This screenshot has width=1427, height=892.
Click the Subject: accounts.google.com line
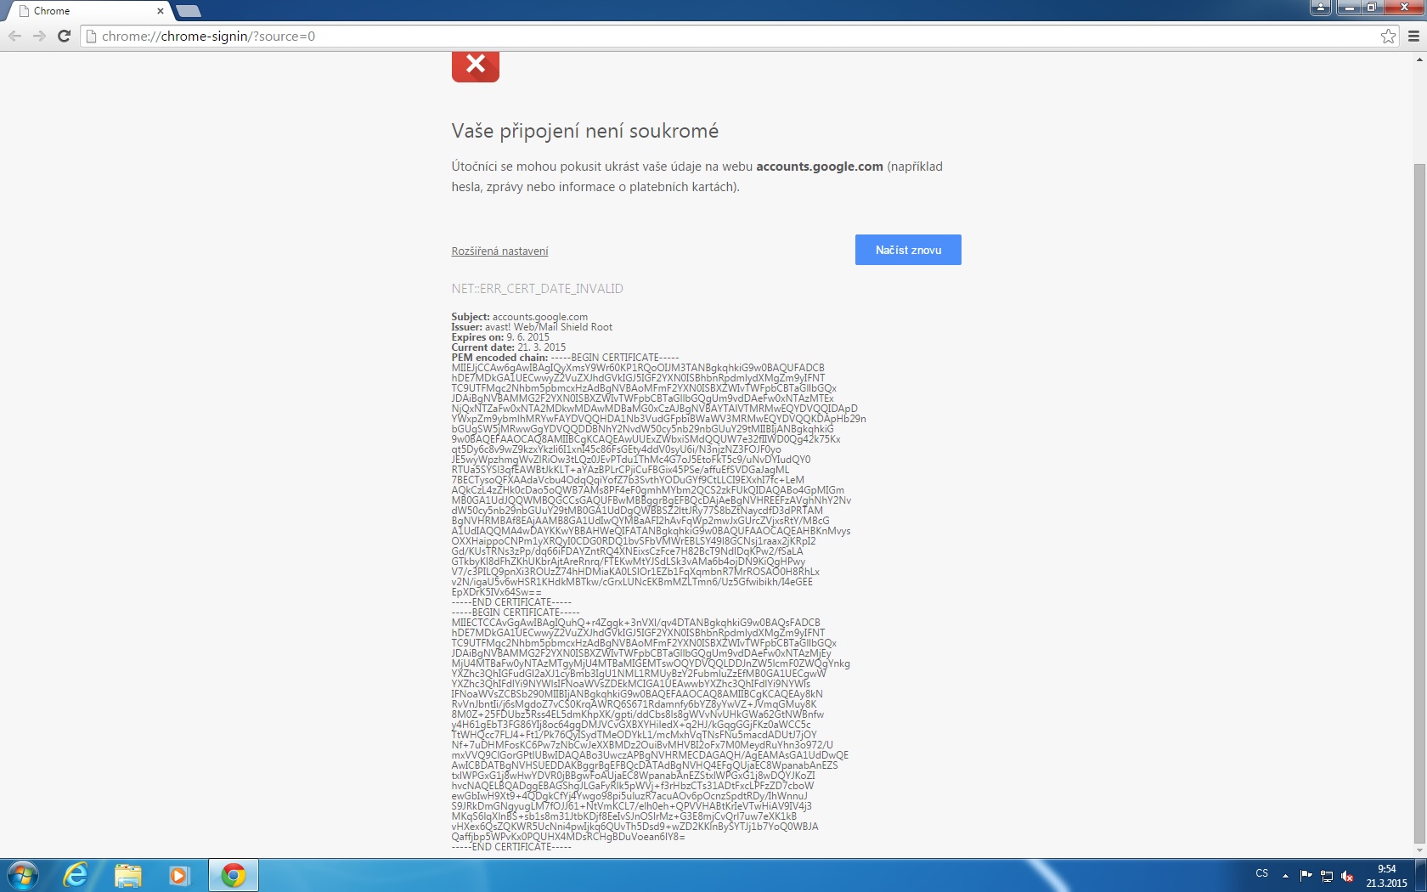pos(519,317)
